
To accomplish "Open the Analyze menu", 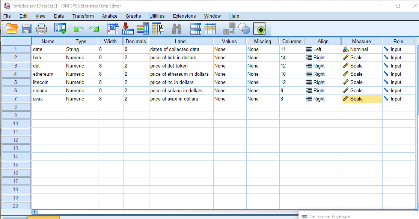I will click(x=110, y=16).
